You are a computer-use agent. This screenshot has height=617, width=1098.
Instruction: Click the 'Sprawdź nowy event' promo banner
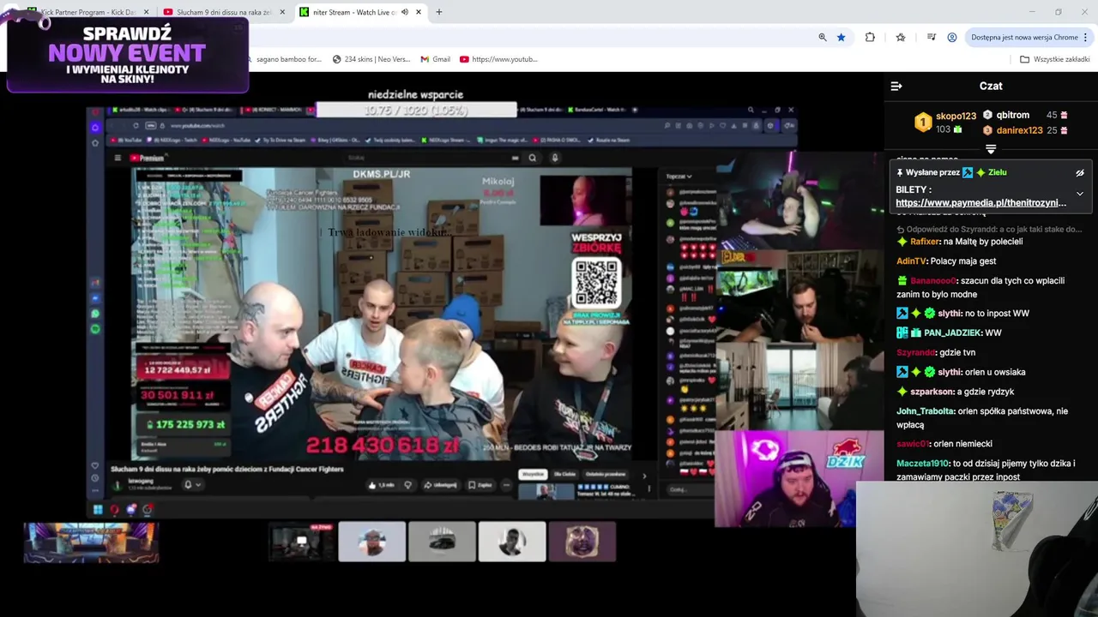[x=128, y=55]
